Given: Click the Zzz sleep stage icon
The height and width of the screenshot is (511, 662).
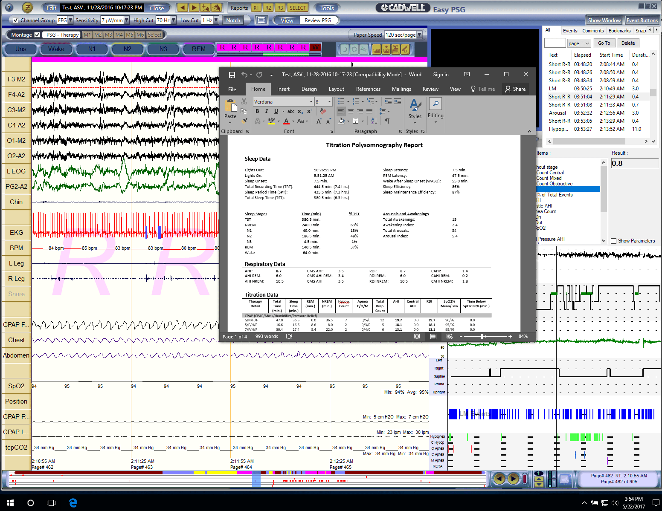Looking at the screenshot, I should (364, 49).
